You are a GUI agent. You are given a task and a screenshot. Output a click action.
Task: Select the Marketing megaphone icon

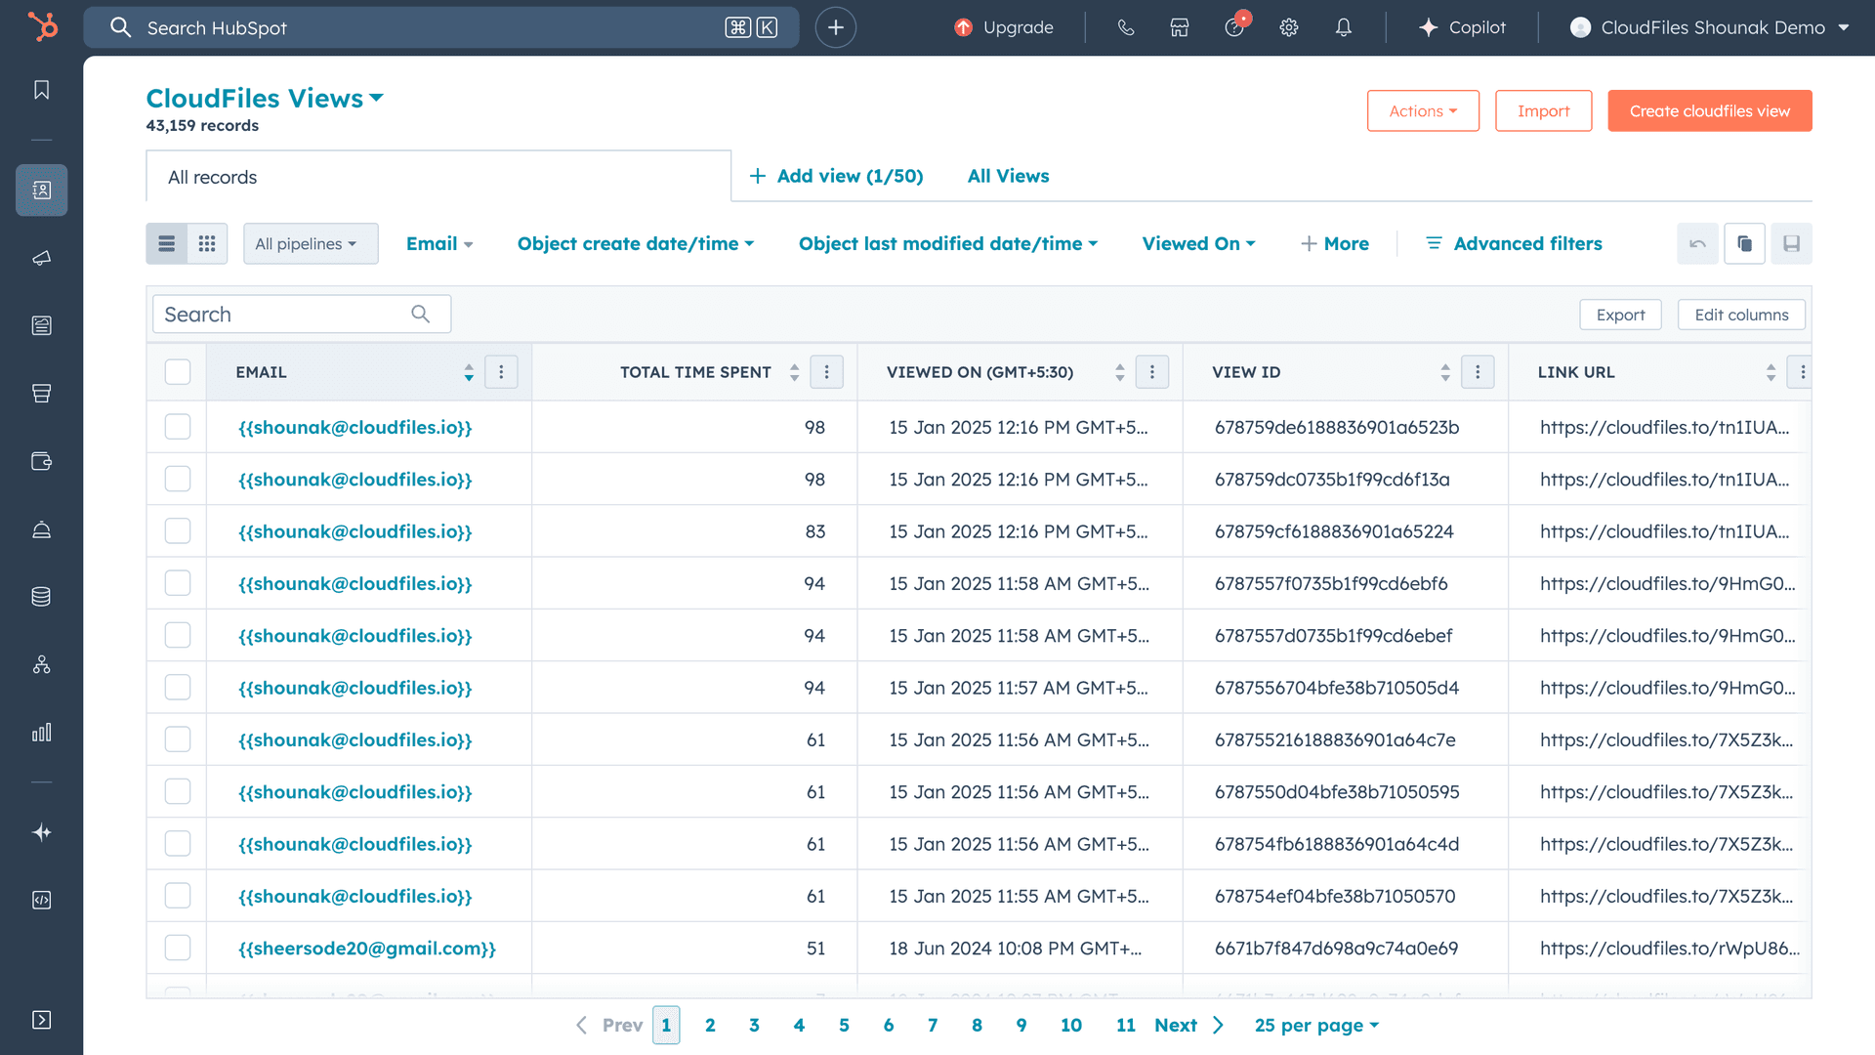(x=41, y=259)
